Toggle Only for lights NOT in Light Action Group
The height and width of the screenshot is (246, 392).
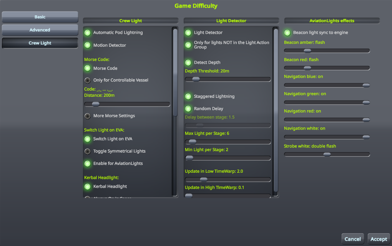188,45
